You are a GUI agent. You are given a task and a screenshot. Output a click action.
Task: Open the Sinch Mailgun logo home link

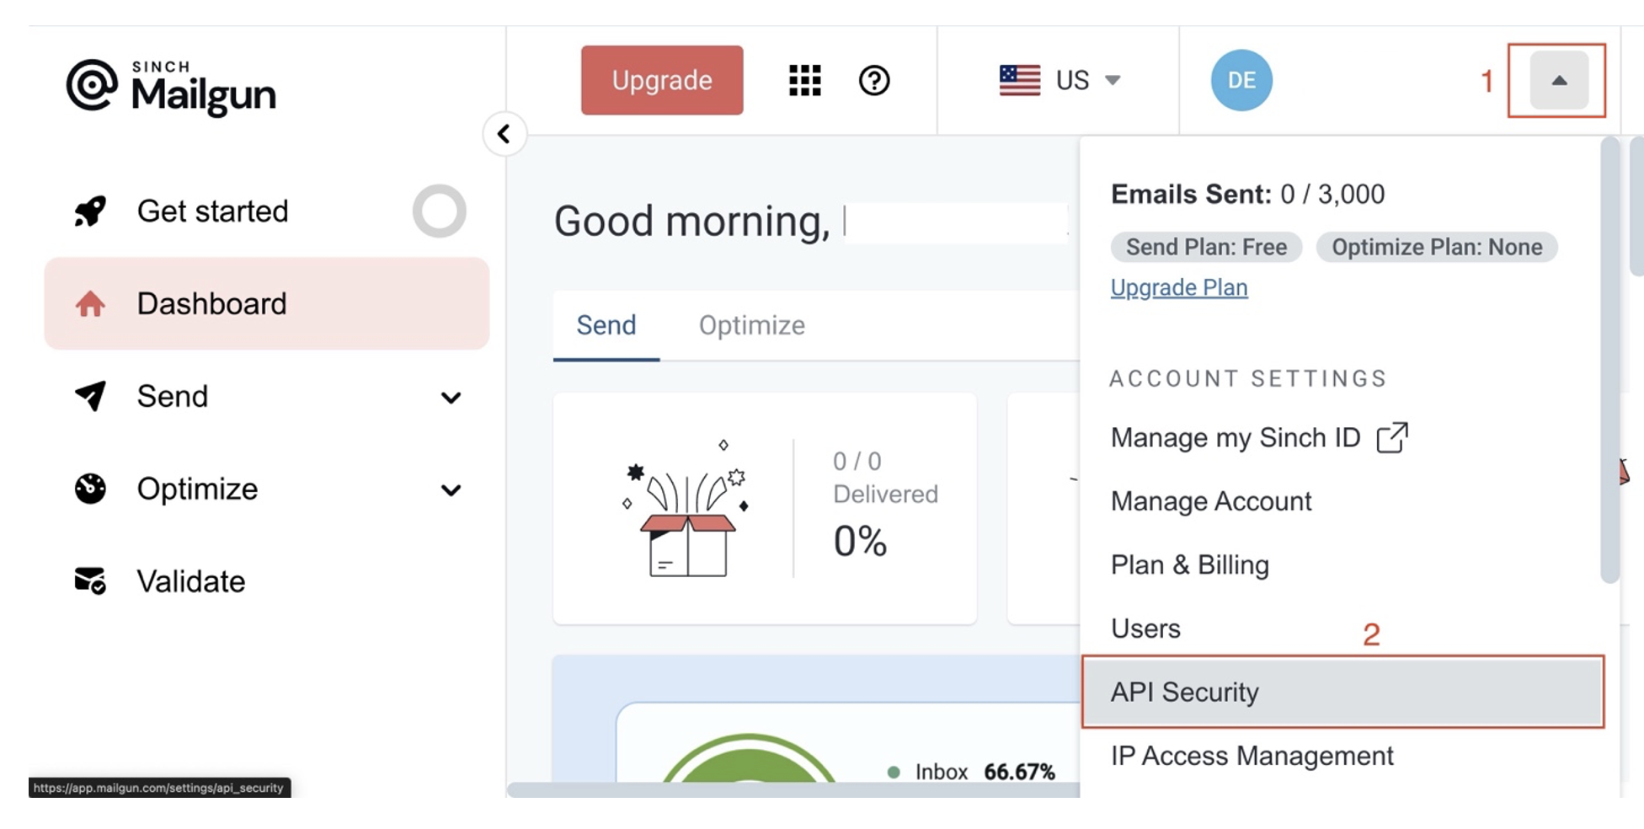click(171, 87)
